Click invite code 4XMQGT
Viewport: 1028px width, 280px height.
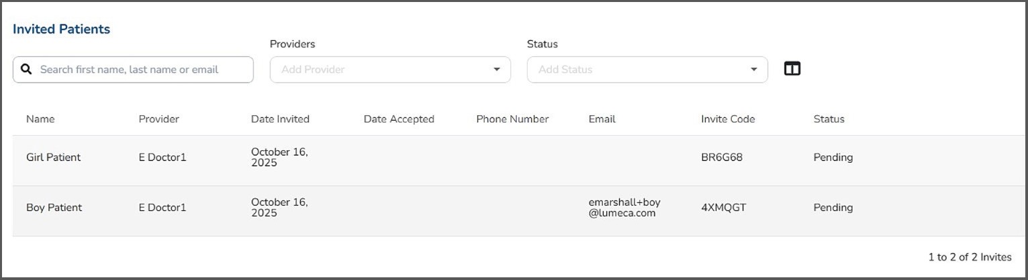coord(723,208)
